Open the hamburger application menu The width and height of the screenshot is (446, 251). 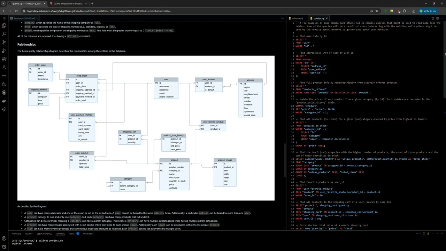coord(4,18)
